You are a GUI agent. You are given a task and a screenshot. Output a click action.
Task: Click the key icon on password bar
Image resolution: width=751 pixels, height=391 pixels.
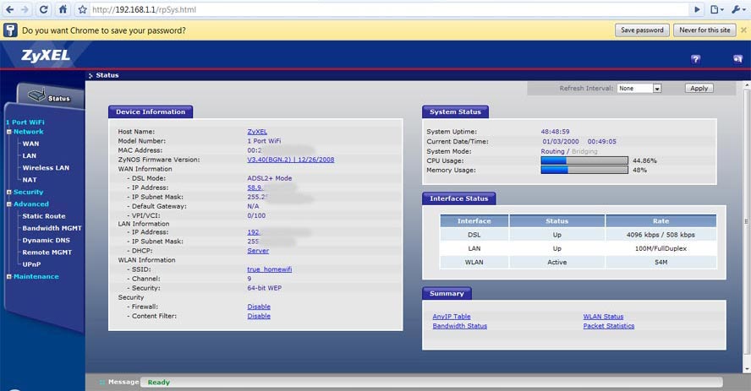click(x=10, y=30)
